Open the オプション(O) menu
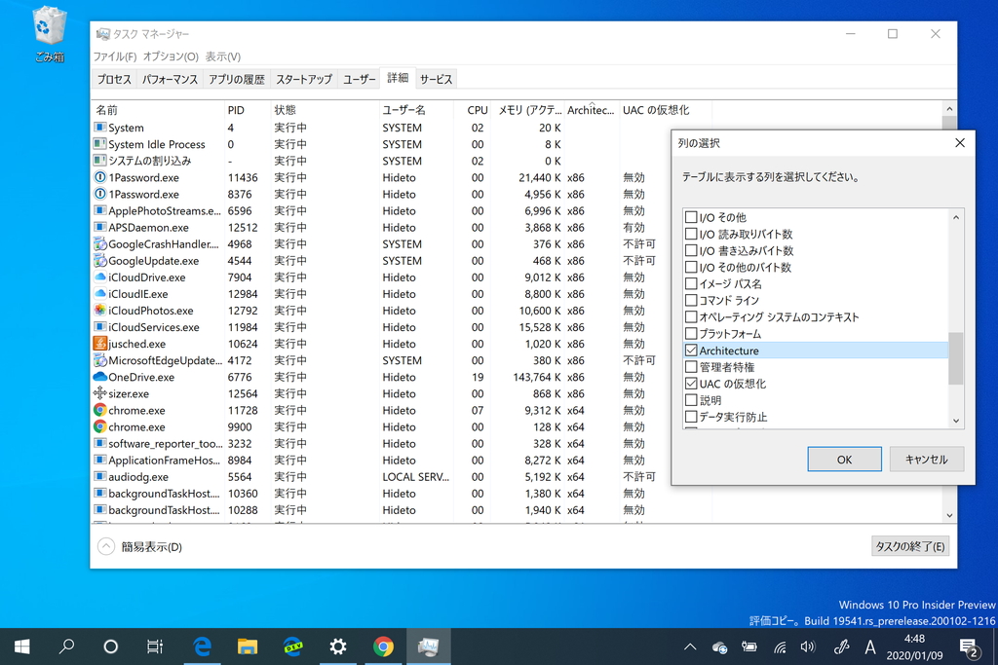 pyautogui.click(x=171, y=56)
